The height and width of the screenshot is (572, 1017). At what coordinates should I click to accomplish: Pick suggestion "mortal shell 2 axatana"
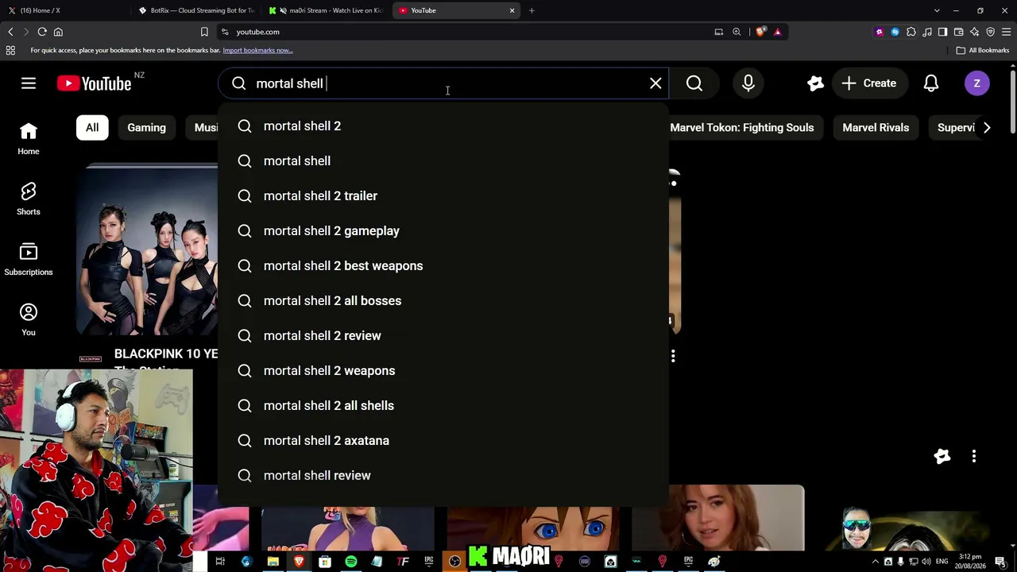[443, 440]
